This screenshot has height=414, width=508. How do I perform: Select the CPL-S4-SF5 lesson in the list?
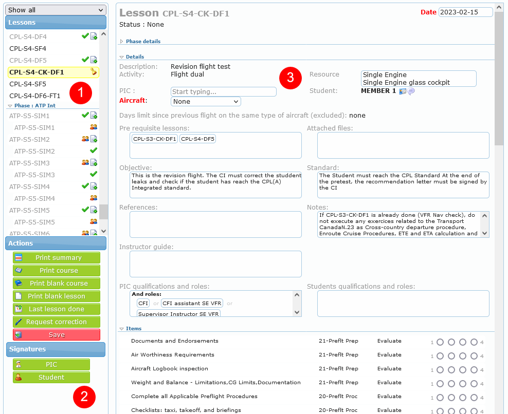point(28,84)
